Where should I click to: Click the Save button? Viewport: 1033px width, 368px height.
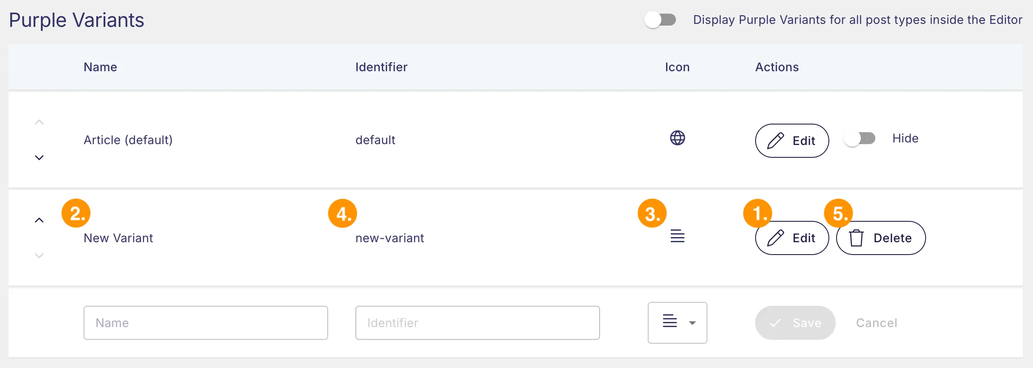tap(795, 323)
